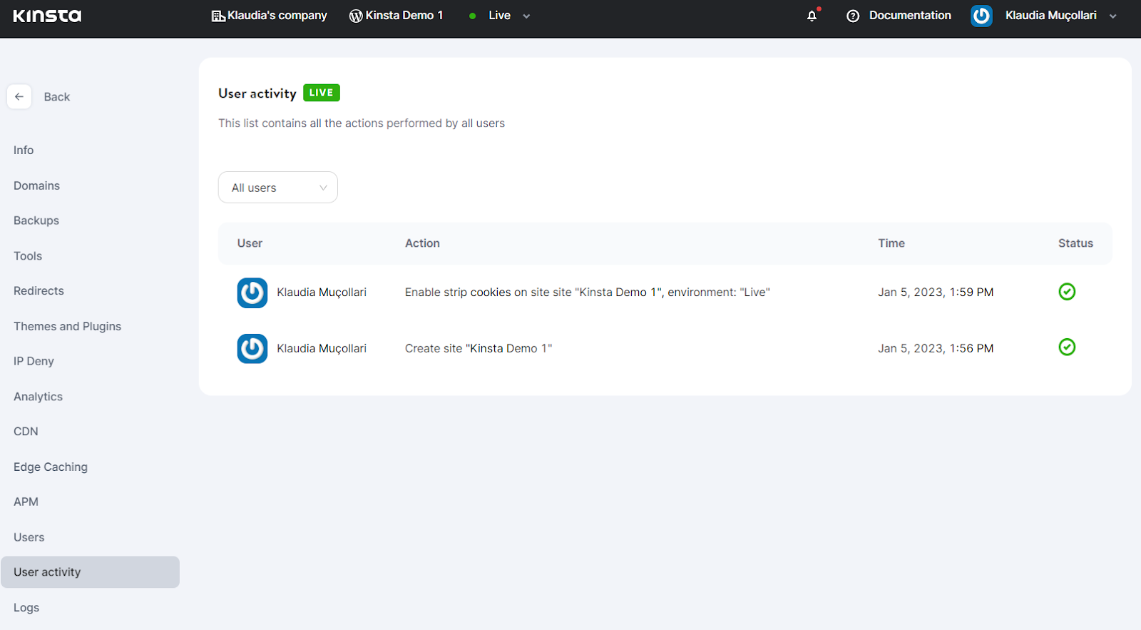The width and height of the screenshot is (1141, 630).
Task: Click 'This list contains all the actions' description
Action: 362,123
